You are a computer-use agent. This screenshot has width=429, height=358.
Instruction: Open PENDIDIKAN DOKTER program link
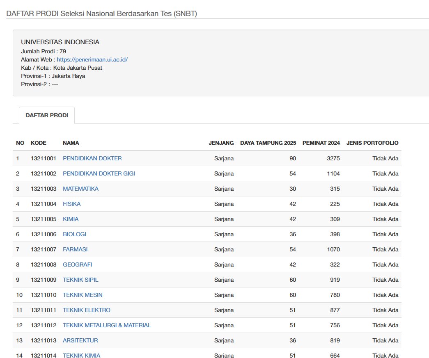point(92,159)
